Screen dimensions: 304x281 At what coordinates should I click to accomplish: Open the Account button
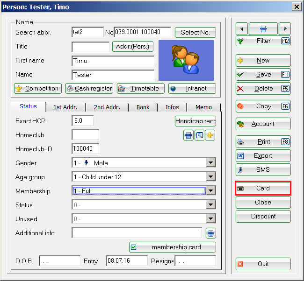click(263, 124)
